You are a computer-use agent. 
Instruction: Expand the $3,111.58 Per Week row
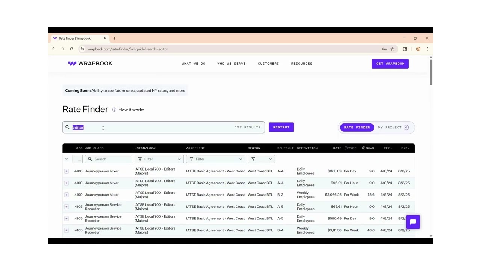click(x=67, y=230)
